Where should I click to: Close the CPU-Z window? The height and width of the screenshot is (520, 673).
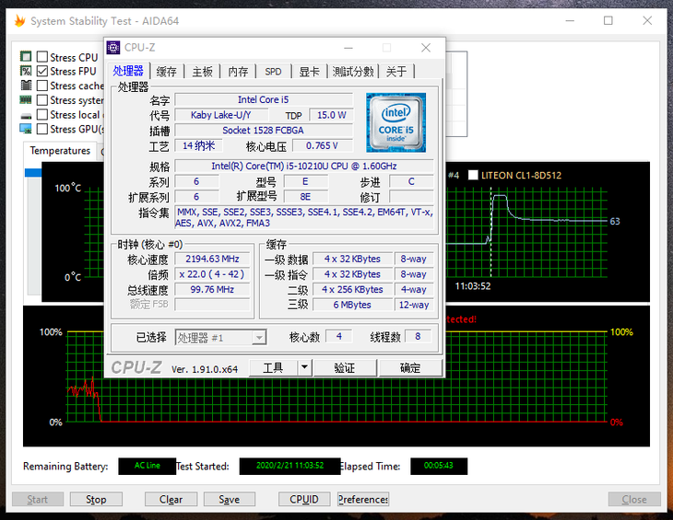(426, 48)
